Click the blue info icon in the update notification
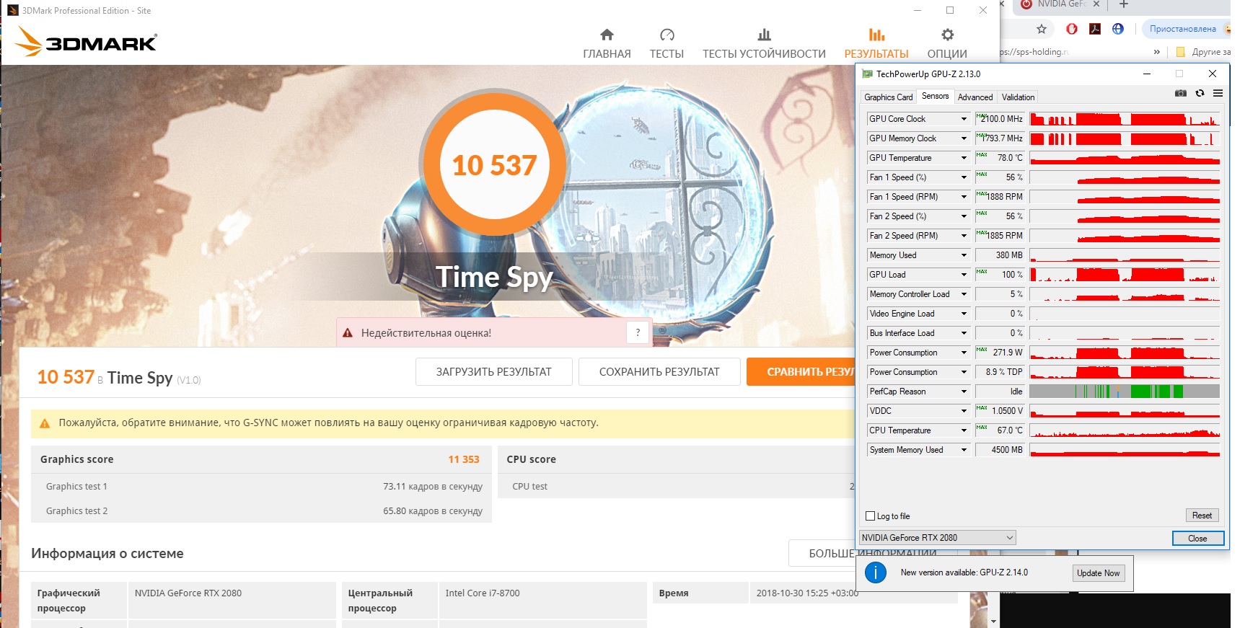Viewport: 1258px width, 628px height. [x=876, y=573]
